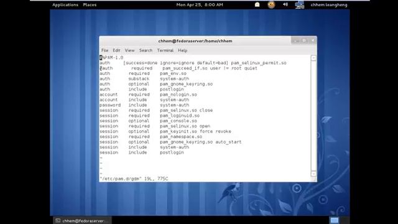Screen dimensions: 398x224
Task: Open the Help menu in terminal
Action: 182,50
